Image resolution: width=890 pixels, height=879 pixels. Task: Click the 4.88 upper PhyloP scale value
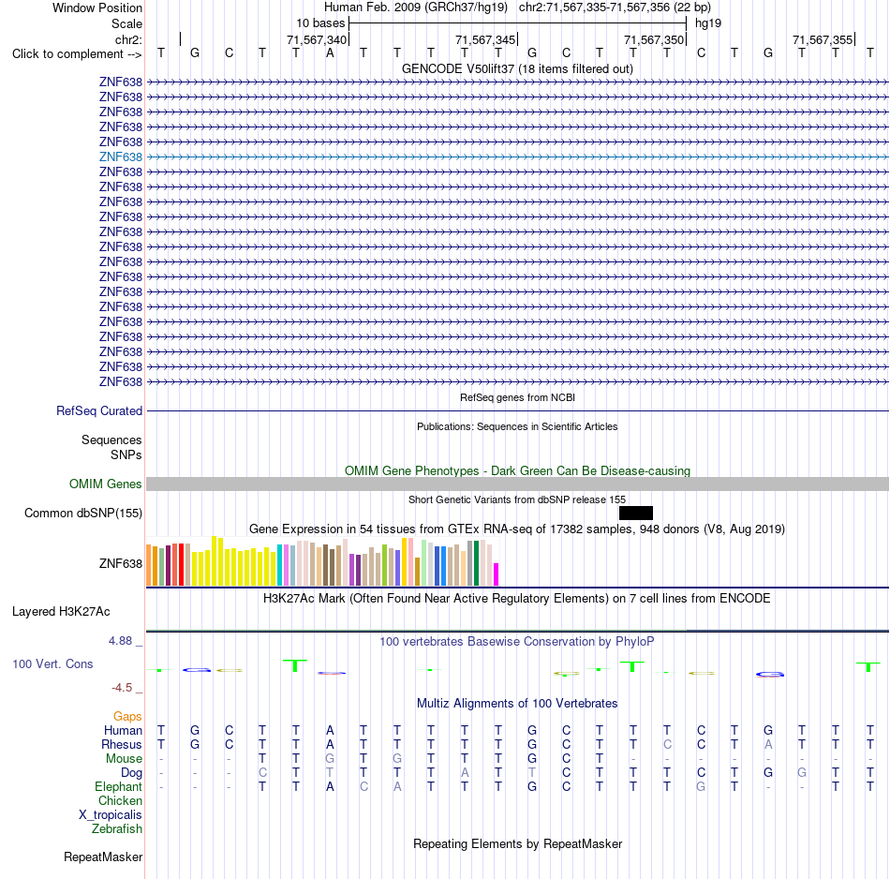(120, 641)
